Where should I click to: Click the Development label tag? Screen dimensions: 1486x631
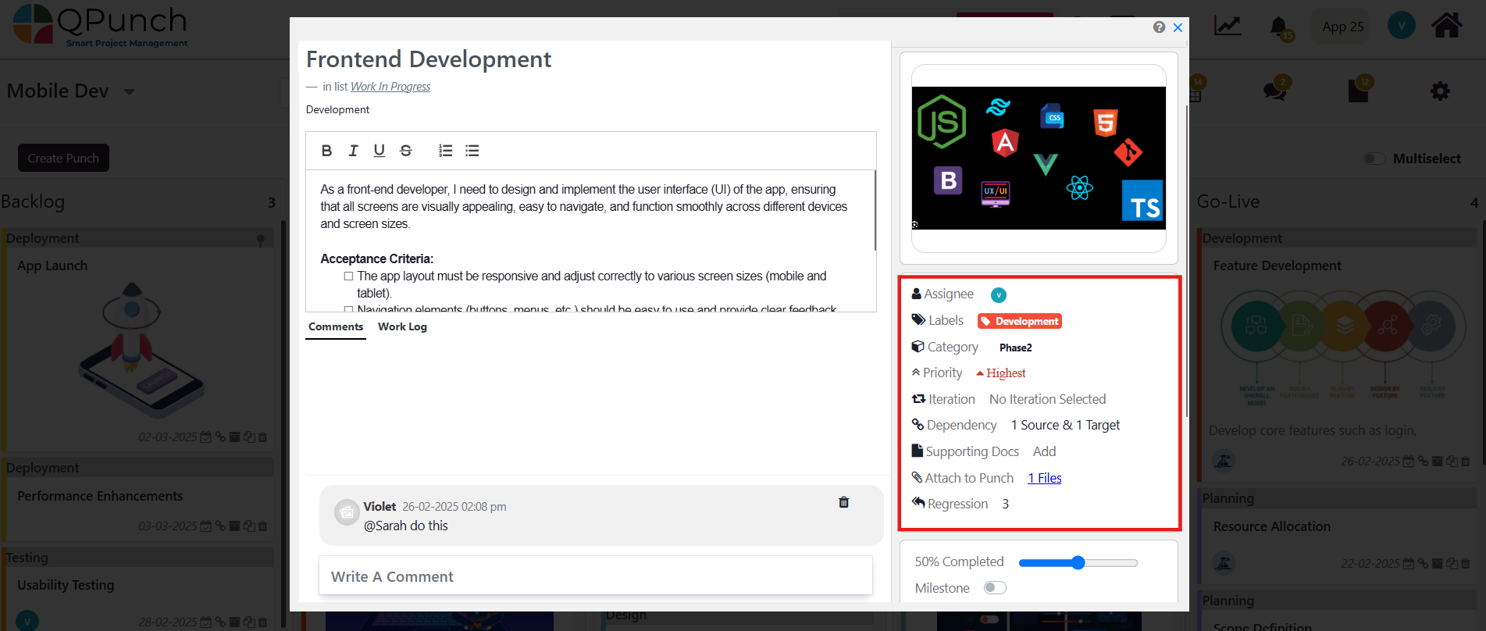[x=1020, y=321]
